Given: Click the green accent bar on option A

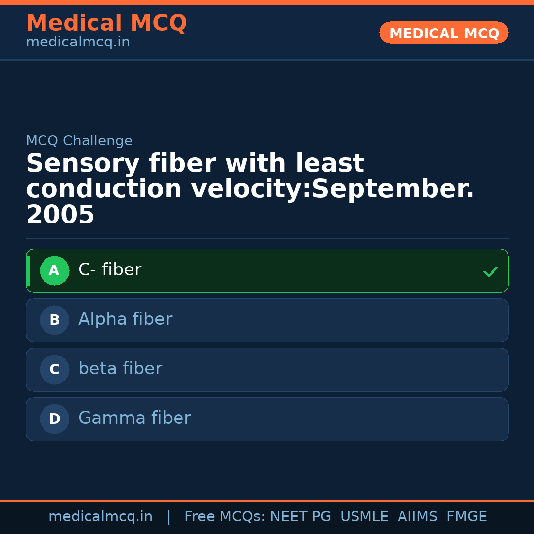Looking at the screenshot, I should [x=28, y=270].
